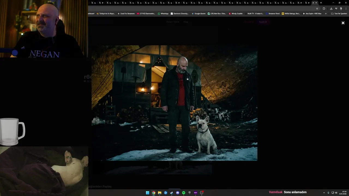Open the volume tray icon
349x196 pixels.
336,193
